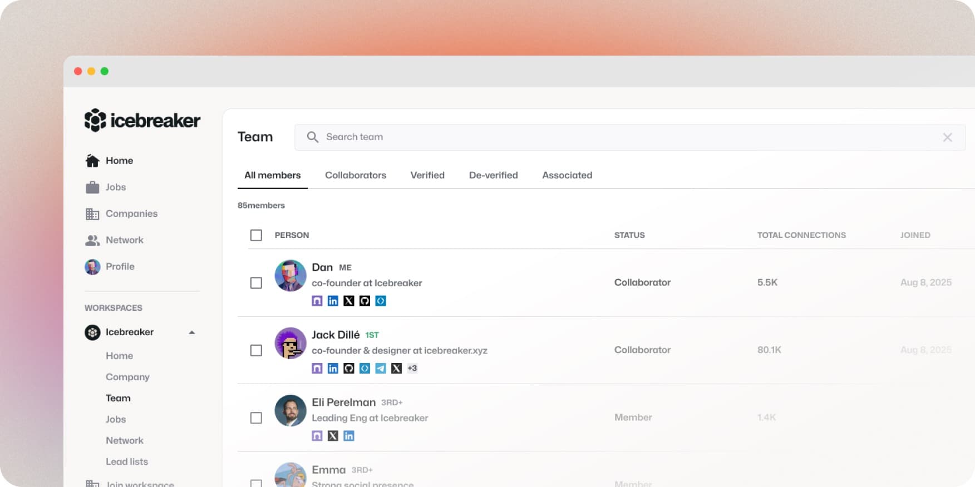Open Jack Dillé's GitHub icon

349,368
